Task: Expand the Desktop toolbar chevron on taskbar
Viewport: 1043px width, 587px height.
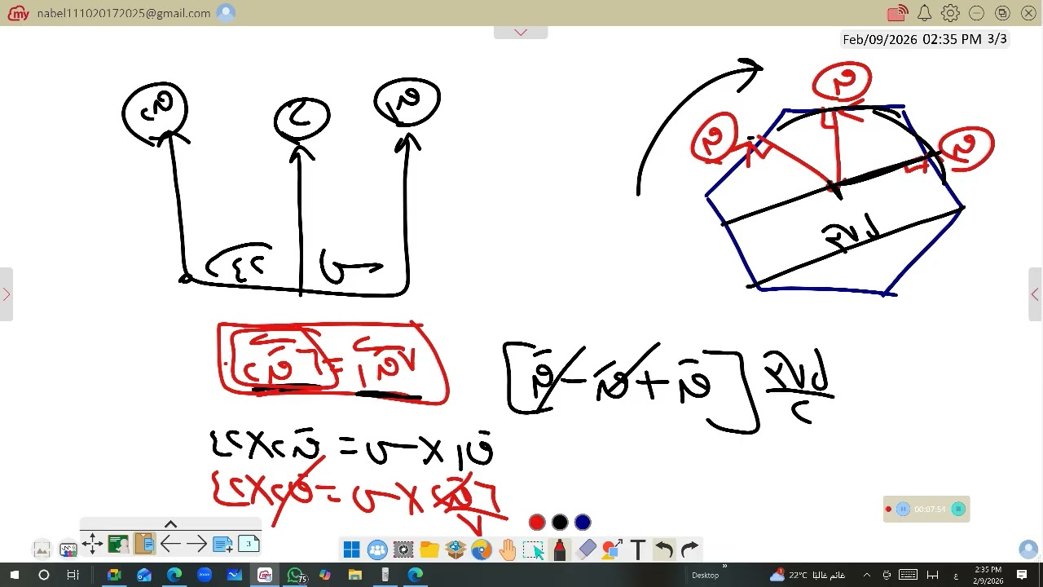Action: (724, 567)
